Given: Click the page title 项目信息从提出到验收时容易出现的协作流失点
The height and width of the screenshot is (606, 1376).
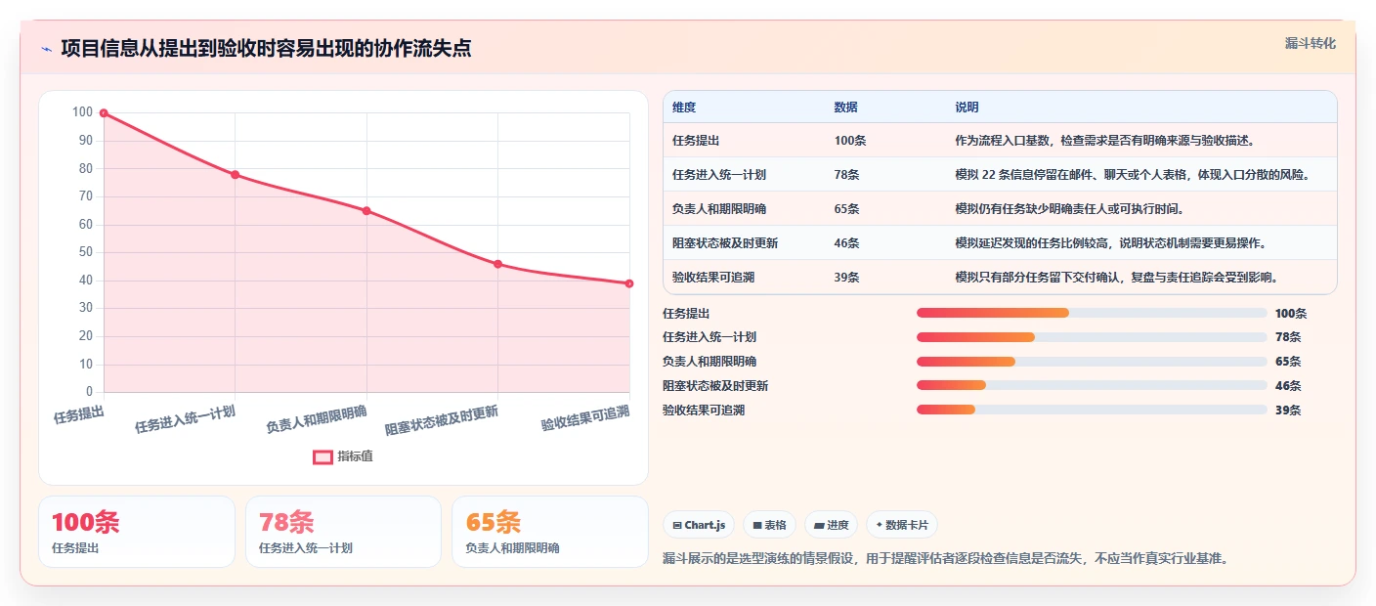Looking at the screenshot, I should [266, 48].
